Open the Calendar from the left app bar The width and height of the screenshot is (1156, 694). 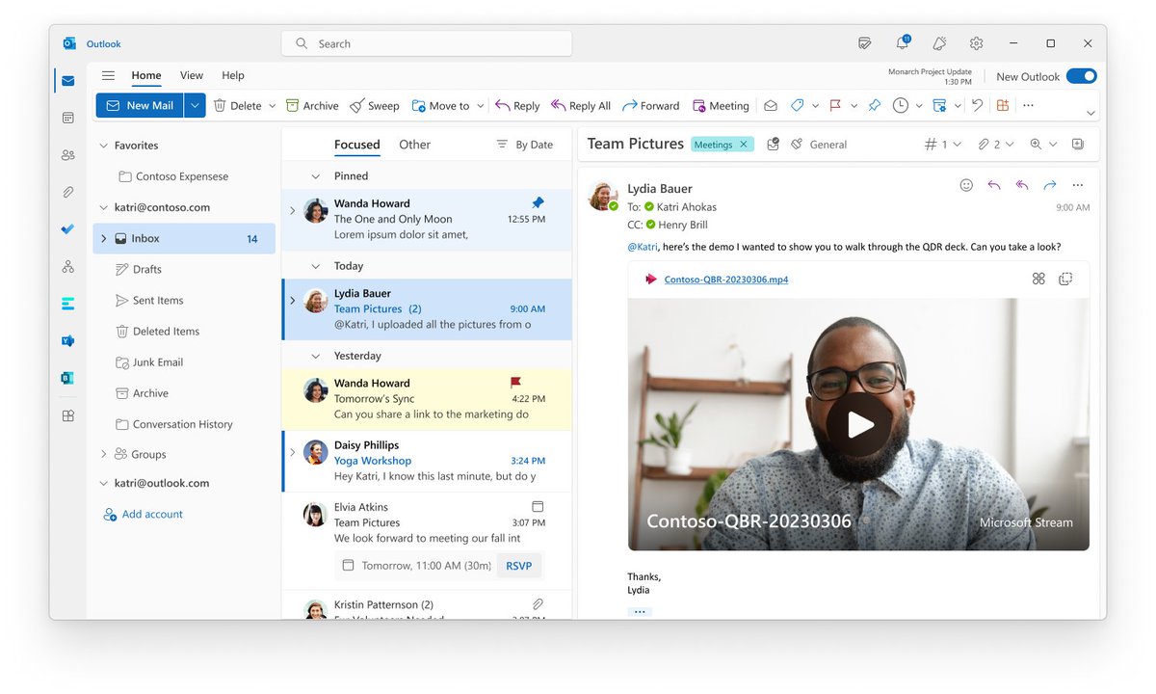(x=67, y=118)
